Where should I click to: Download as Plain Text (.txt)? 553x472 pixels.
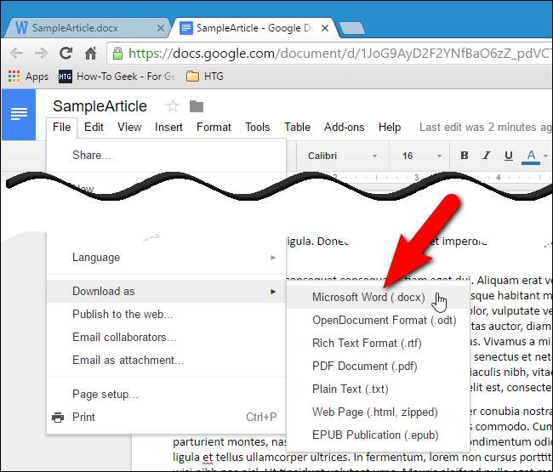378,389
